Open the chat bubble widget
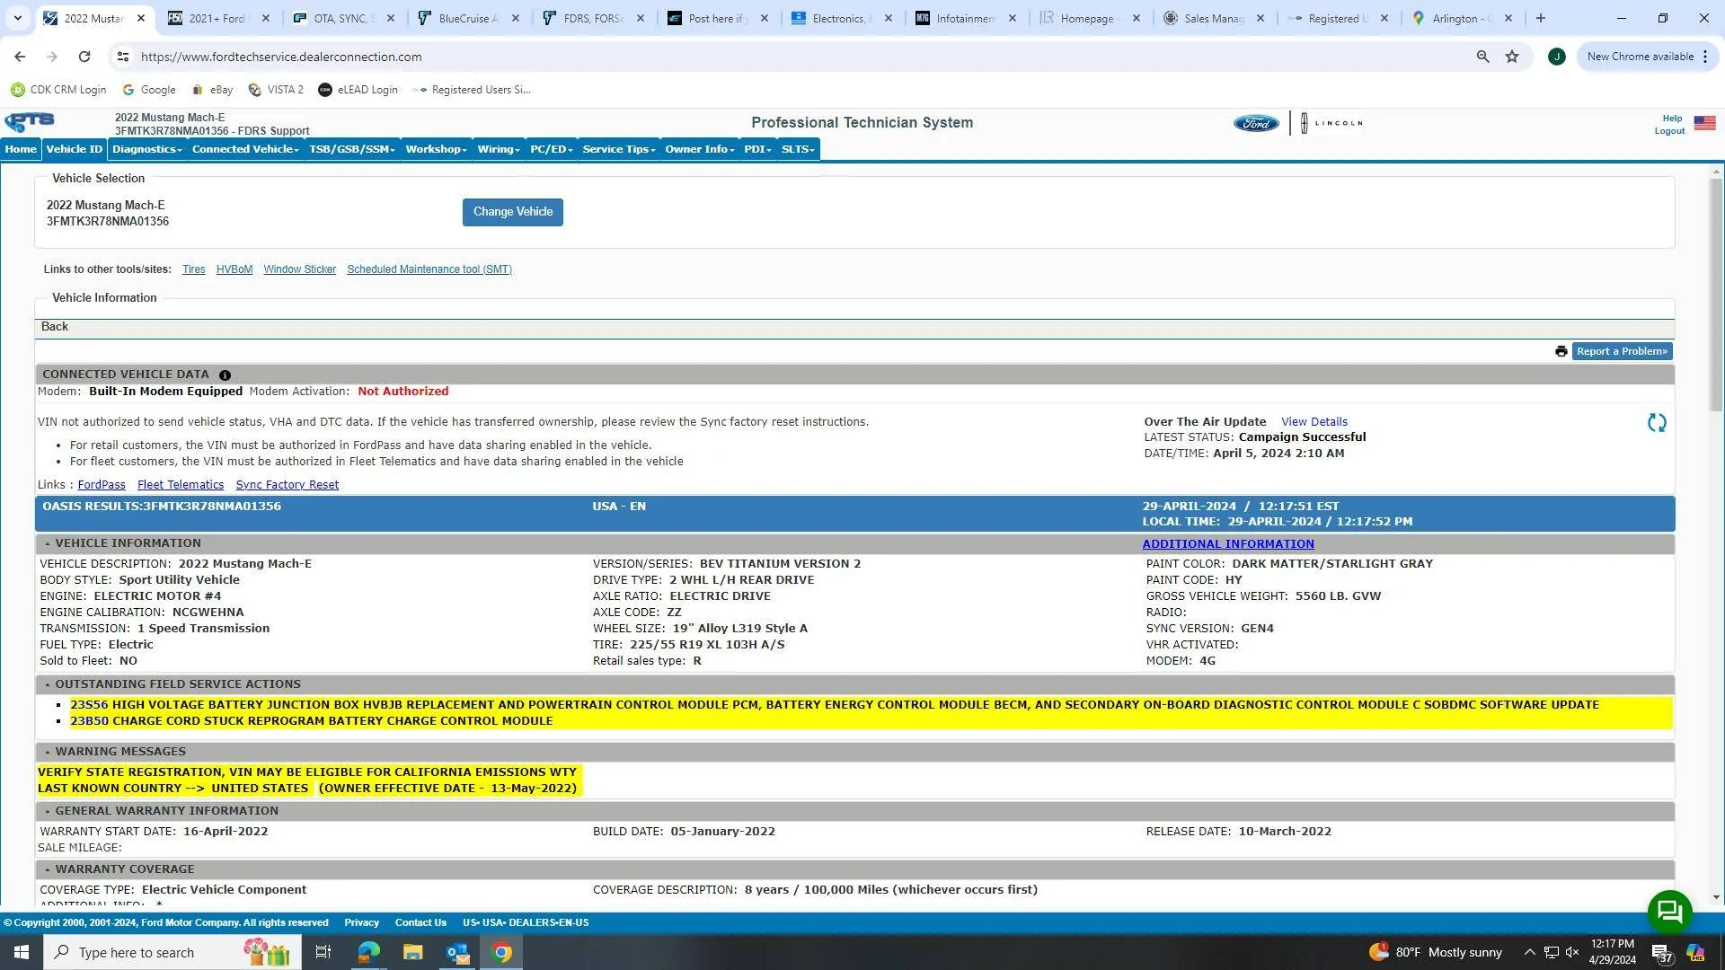 pyautogui.click(x=1669, y=912)
